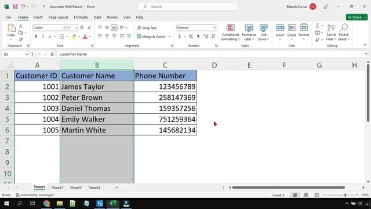The image size is (371, 209).
Task: Open the font size dropdown
Action: [76, 28]
